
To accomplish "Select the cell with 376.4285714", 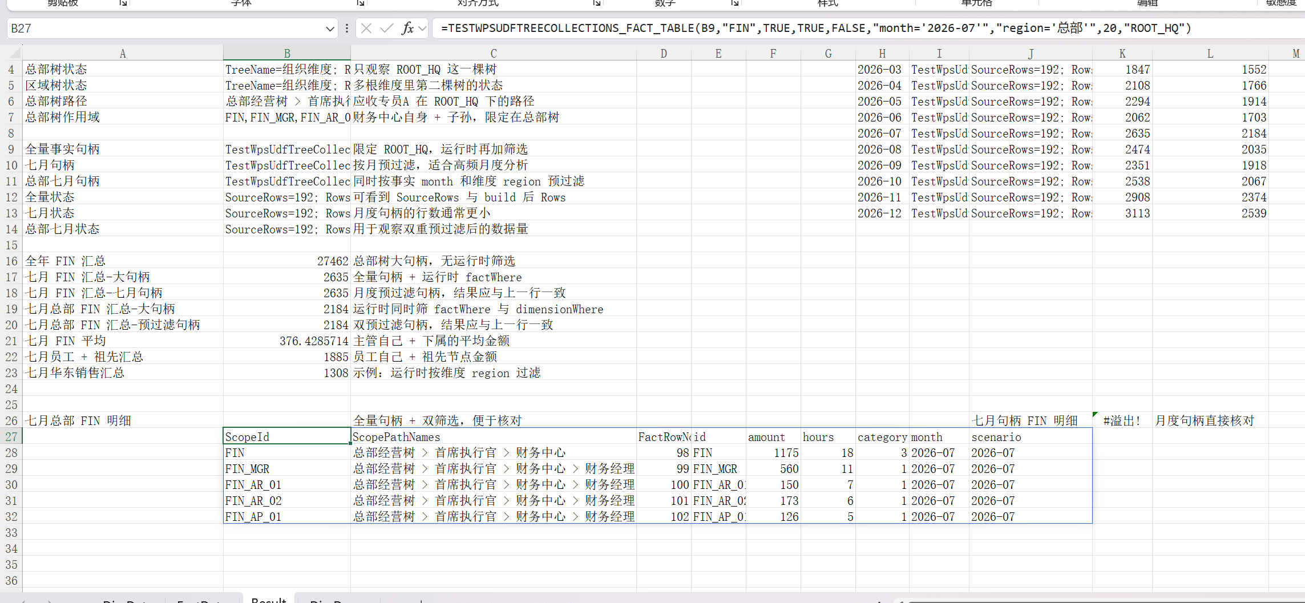I will [287, 341].
